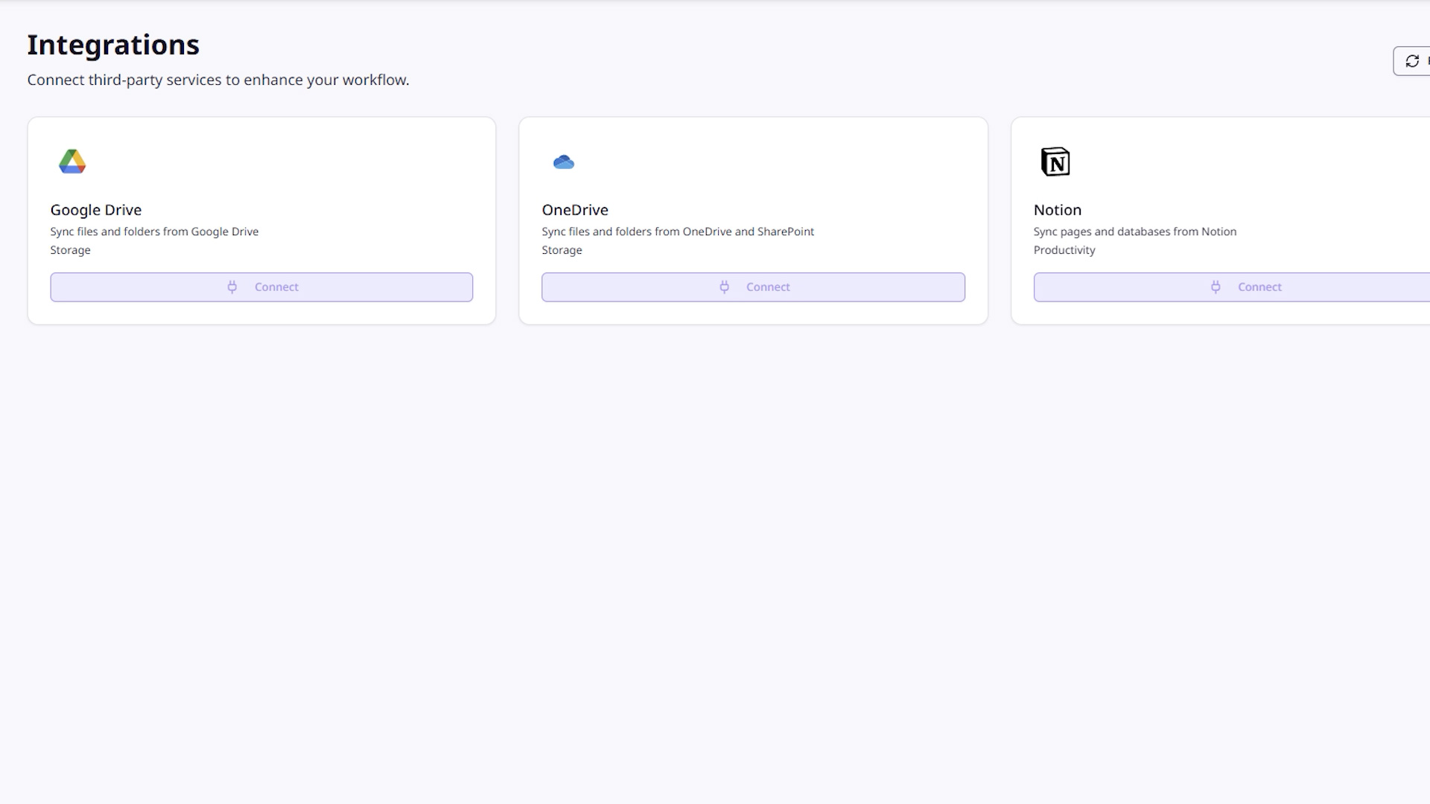The image size is (1430, 804).
Task: Click the plug icon on Google Drive's Connect button
Action: pyautogui.click(x=232, y=287)
